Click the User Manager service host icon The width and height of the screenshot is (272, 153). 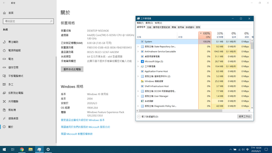pyautogui.click(x=142, y=96)
